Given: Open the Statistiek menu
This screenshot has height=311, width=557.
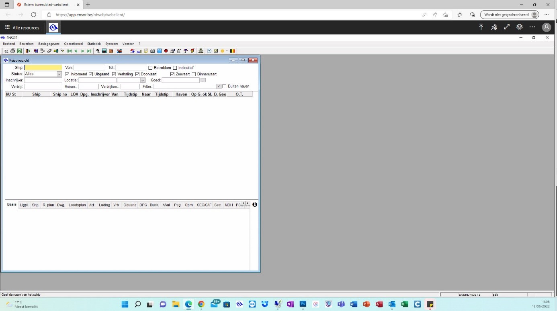Looking at the screenshot, I should [94, 44].
